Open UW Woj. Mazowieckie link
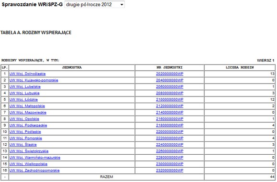Viewport: 277px width, 182px height. pos(28,112)
